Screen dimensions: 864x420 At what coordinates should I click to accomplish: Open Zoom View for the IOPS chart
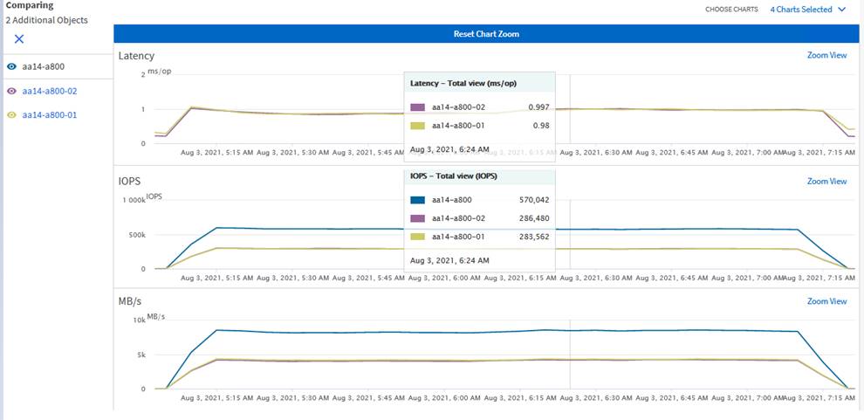[x=826, y=181]
